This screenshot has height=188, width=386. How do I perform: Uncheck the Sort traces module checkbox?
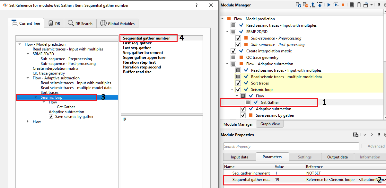pyautogui.click(x=238, y=83)
